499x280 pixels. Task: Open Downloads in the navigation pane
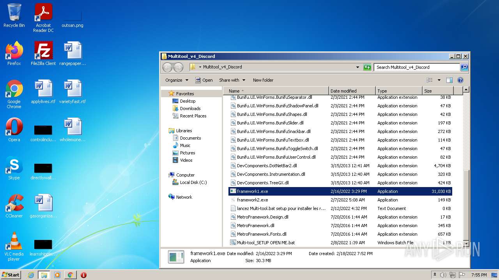click(190, 108)
